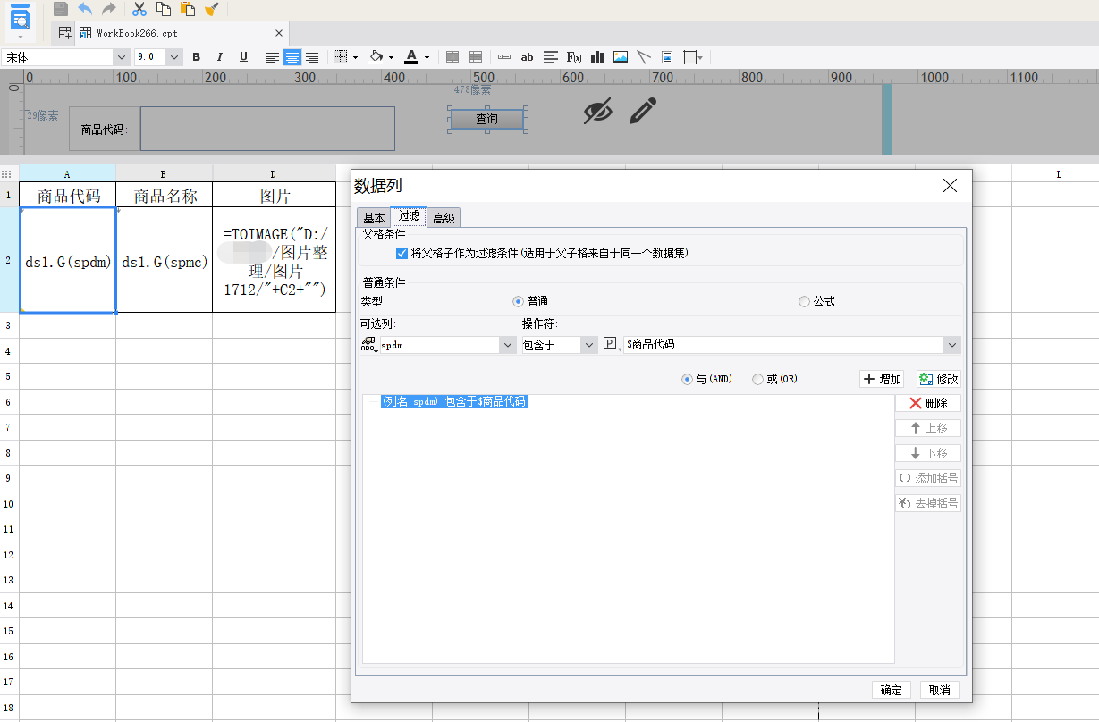Click 确定 to confirm the dialog
This screenshot has height=722, width=1099.
[892, 690]
